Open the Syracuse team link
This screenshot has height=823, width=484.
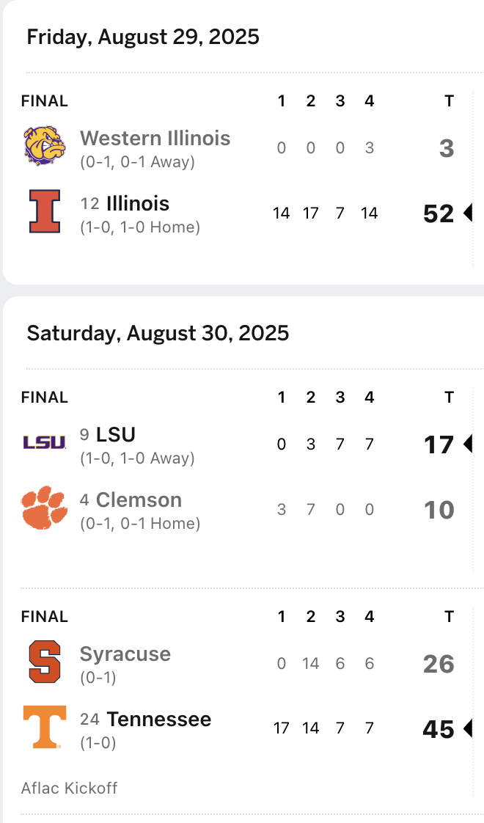[x=125, y=654]
